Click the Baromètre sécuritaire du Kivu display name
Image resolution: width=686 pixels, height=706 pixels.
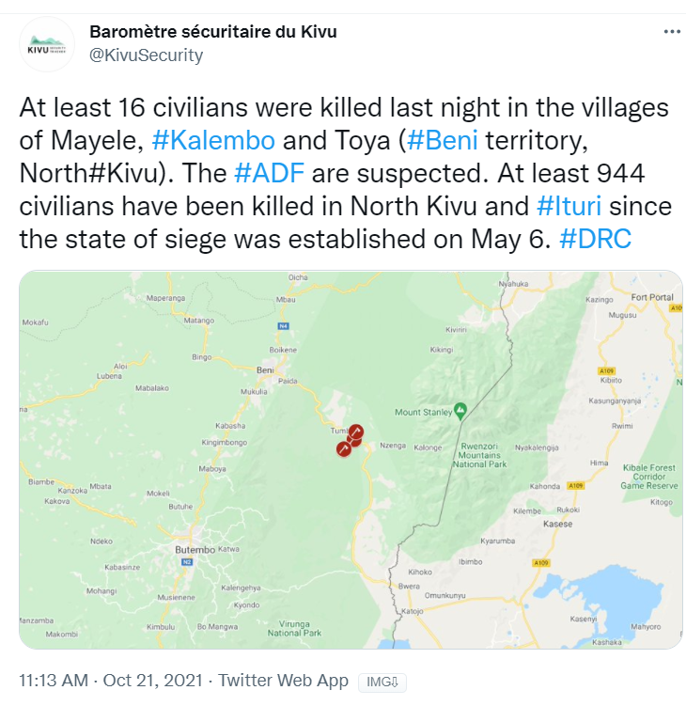coord(212,32)
